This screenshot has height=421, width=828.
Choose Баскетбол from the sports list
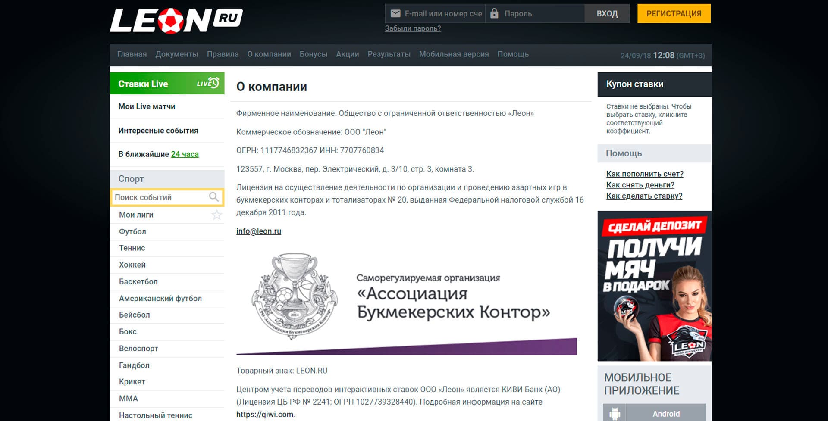pos(167,282)
